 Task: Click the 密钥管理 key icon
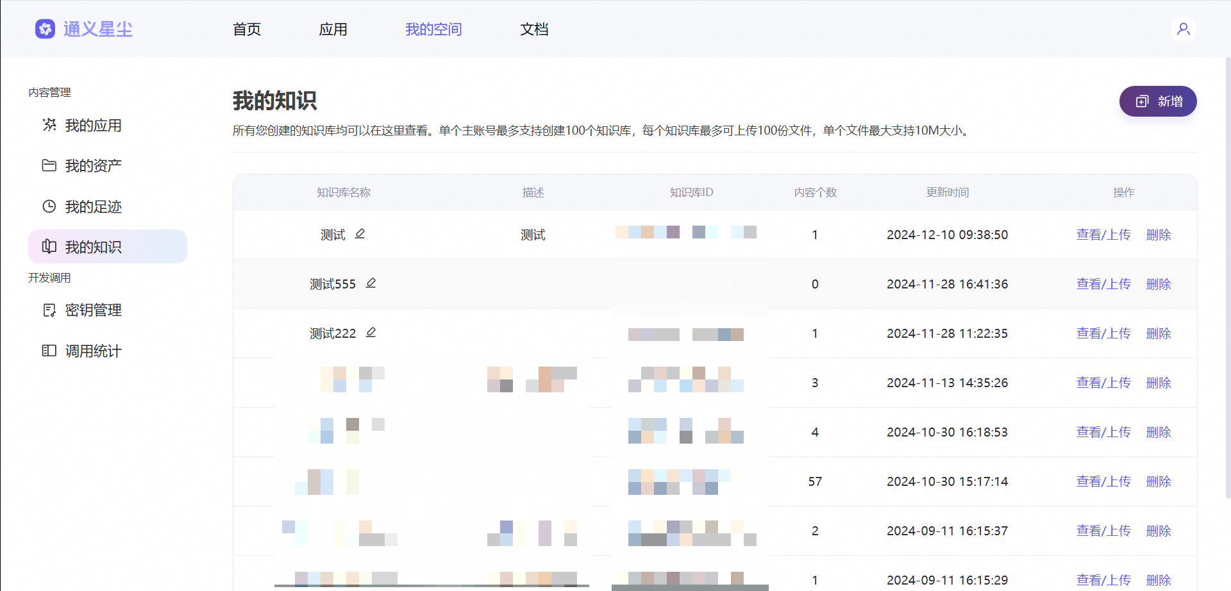coord(49,310)
